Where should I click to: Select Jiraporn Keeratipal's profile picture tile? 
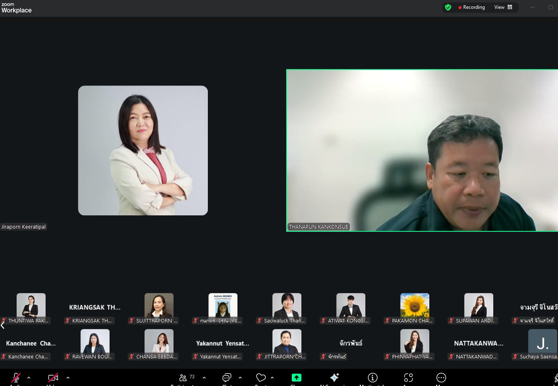click(143, 151)
